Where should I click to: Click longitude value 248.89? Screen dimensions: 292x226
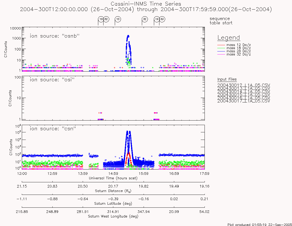52,212
